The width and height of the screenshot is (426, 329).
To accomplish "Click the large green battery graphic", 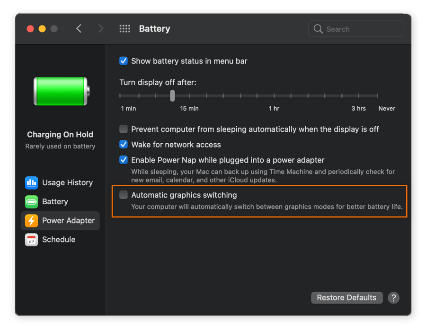I will pos(60,92).
